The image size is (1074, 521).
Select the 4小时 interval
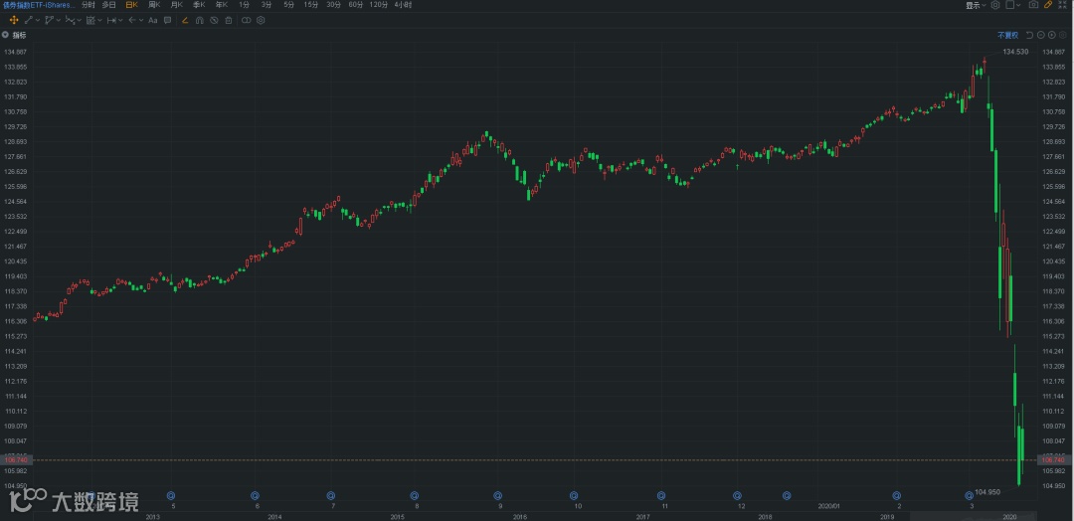point(403,5)
